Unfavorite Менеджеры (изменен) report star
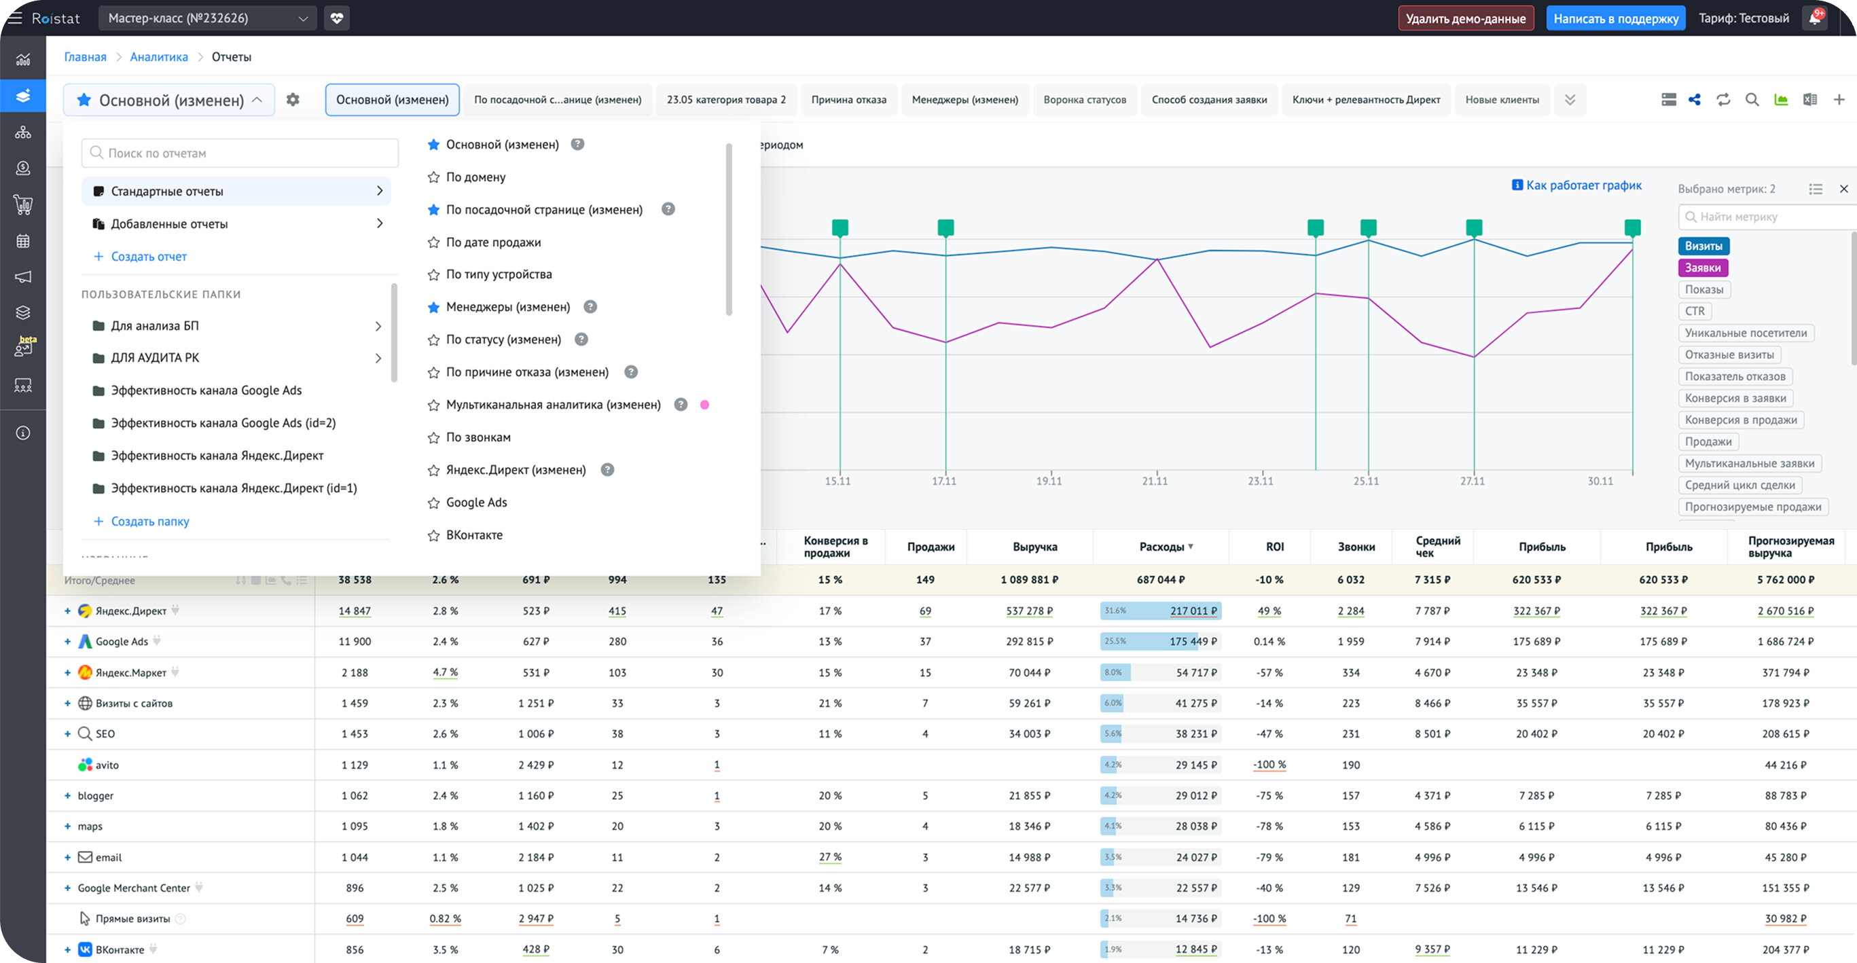 point(433,307)
